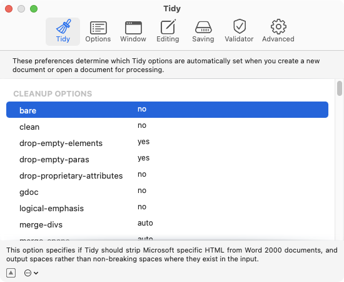Change the 'no' value of logical-emphasis
The height and width of the screenshot is (282, 344).
[x=142, y=207]
